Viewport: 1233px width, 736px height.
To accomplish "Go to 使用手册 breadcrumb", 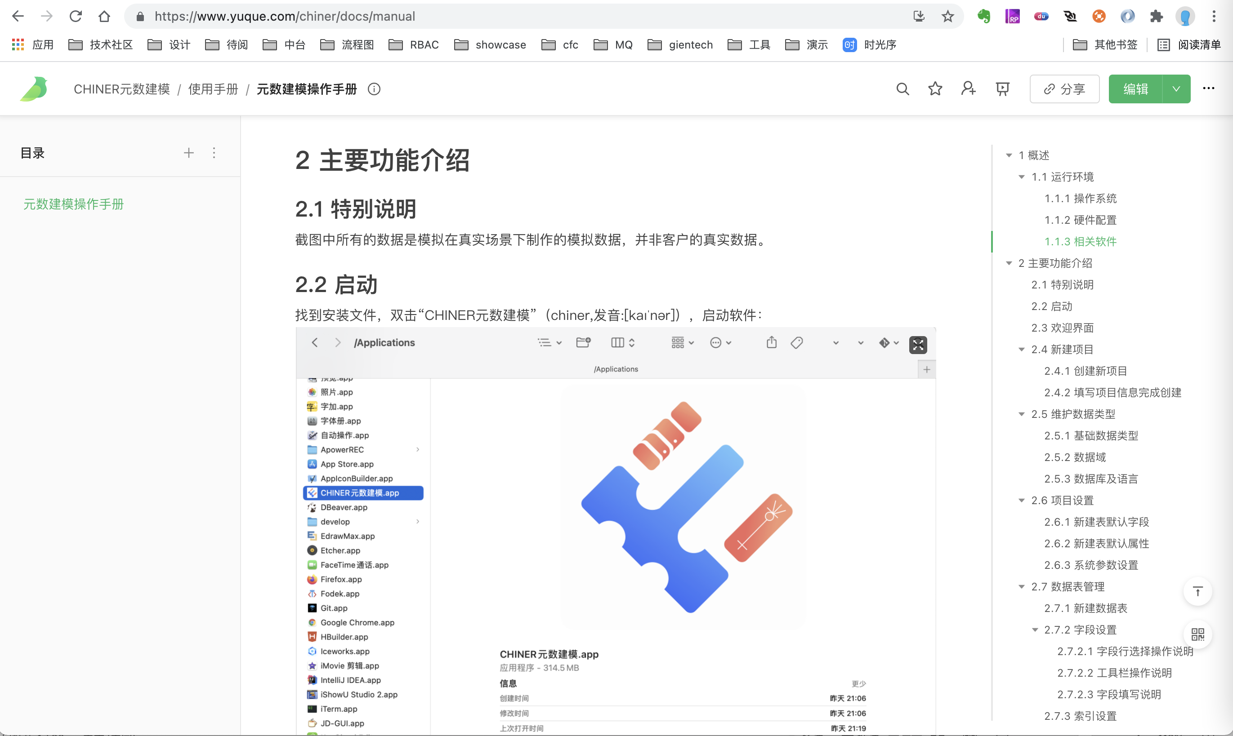I will tap(213, 89).
